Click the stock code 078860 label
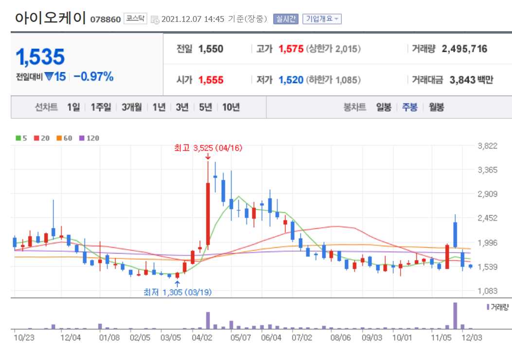 (x=106, y=19)
